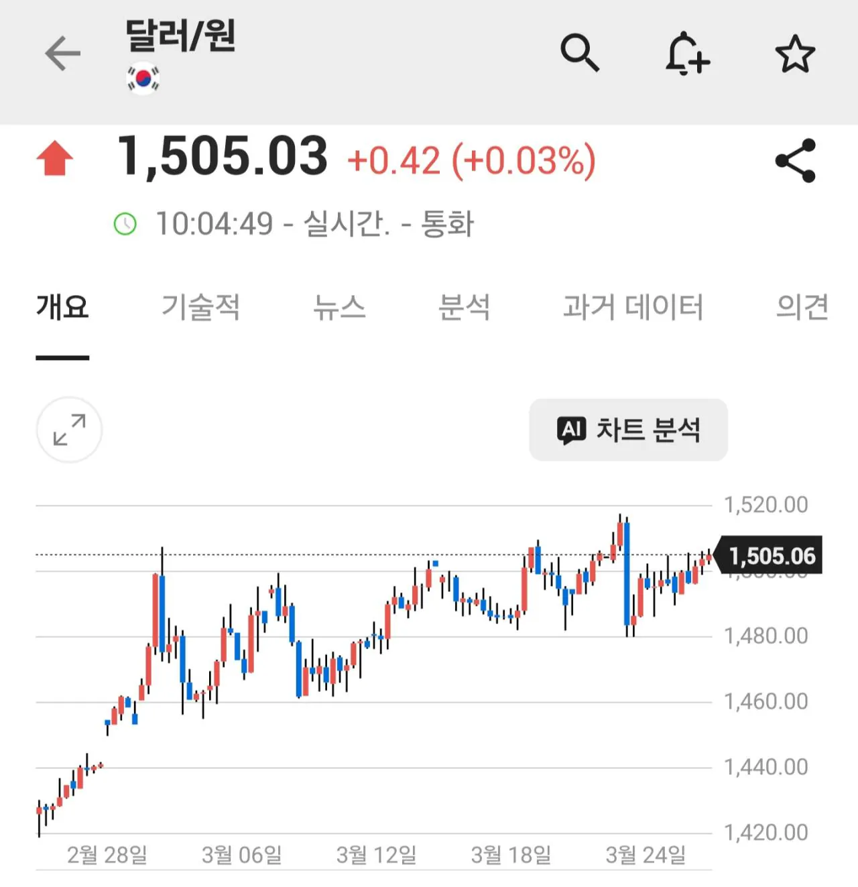This screenshot has height=887, width=858.
Task: Tap the 1,505.06 price label on chart
Action: point(771,556)
